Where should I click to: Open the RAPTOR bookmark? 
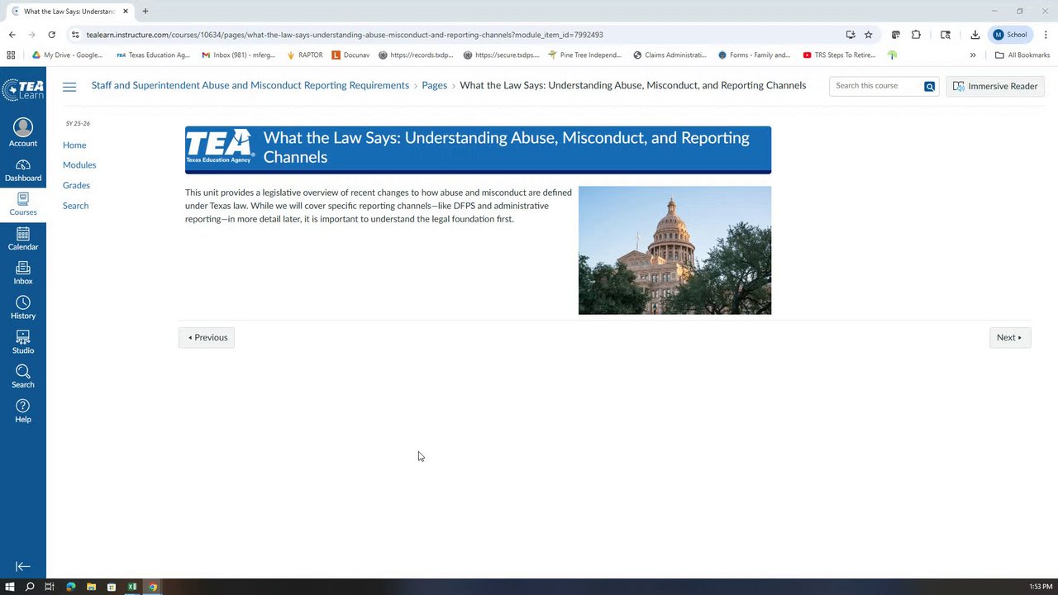click(x=304, y=55)
